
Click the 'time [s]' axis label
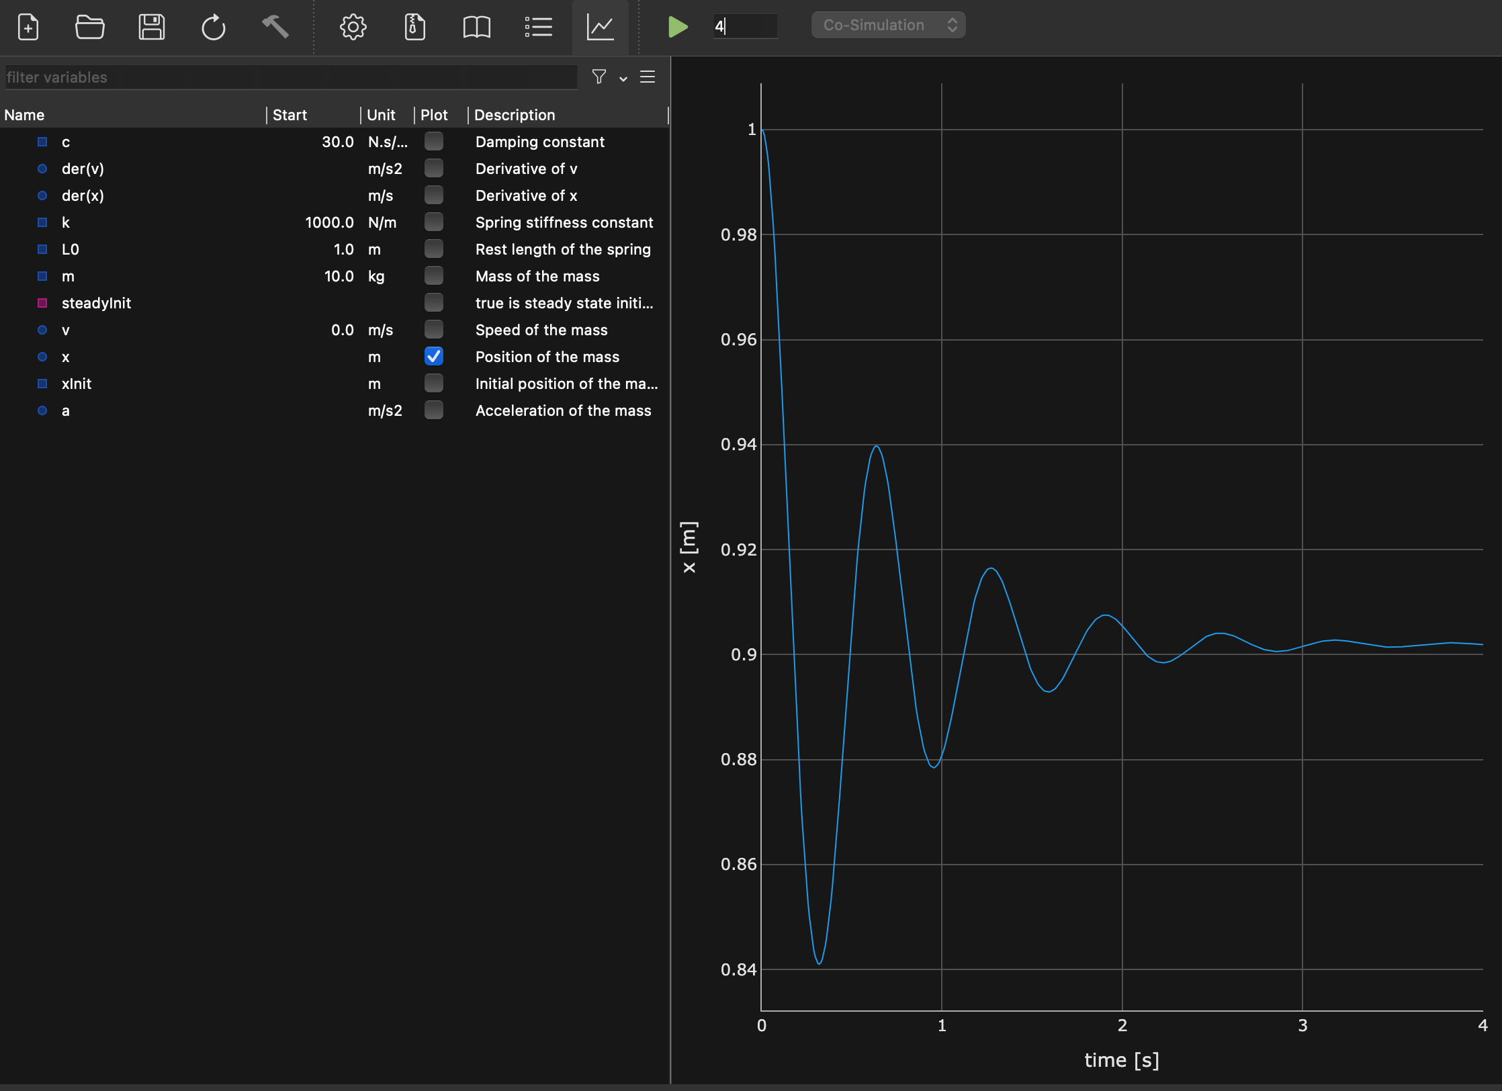point(1122,1060)
